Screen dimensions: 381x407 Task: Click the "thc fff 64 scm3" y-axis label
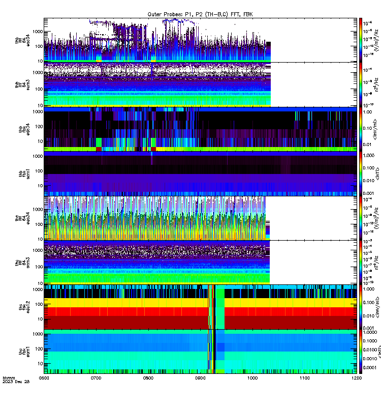(22, 263)
